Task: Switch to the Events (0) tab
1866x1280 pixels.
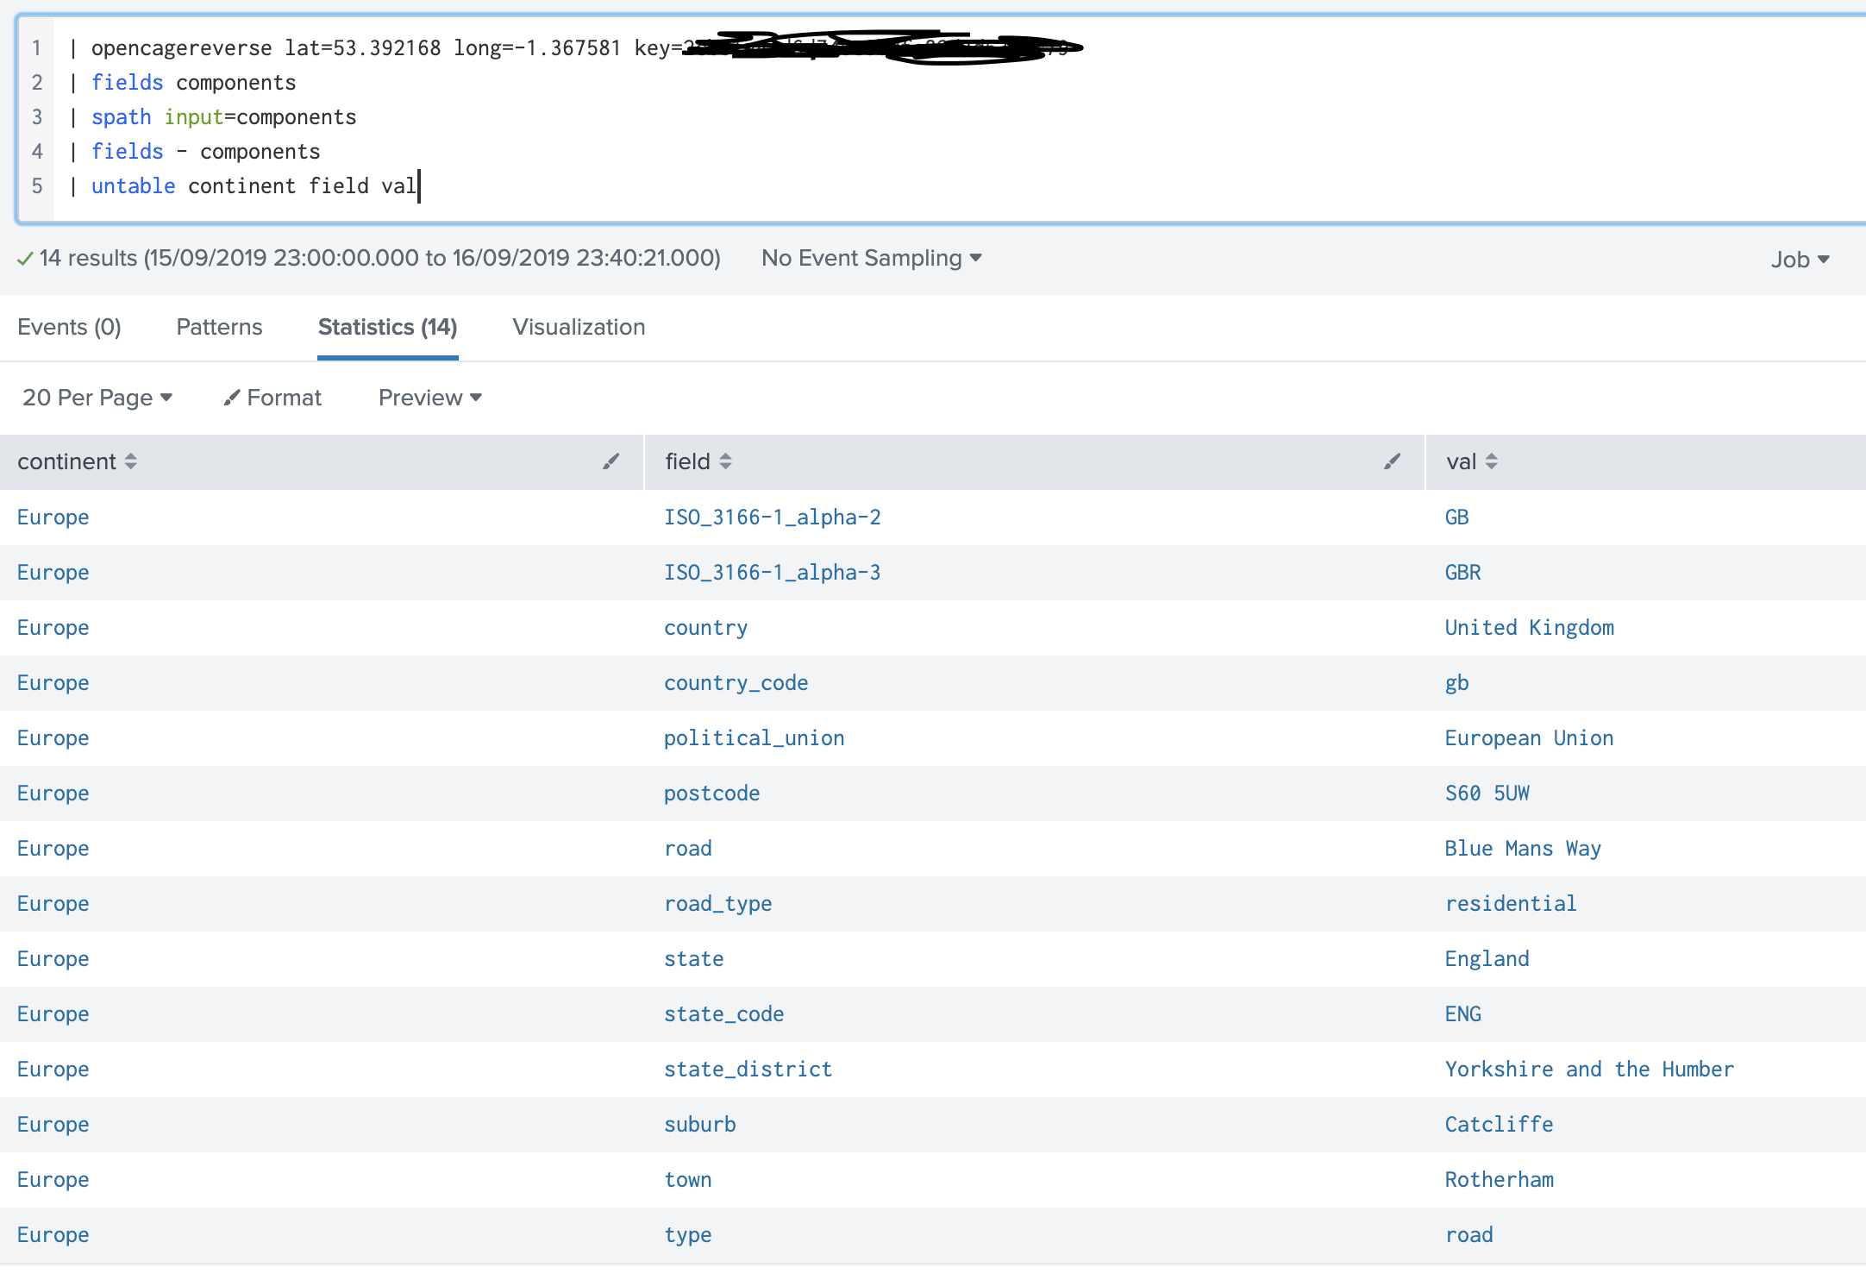Action: coord(69,327)
